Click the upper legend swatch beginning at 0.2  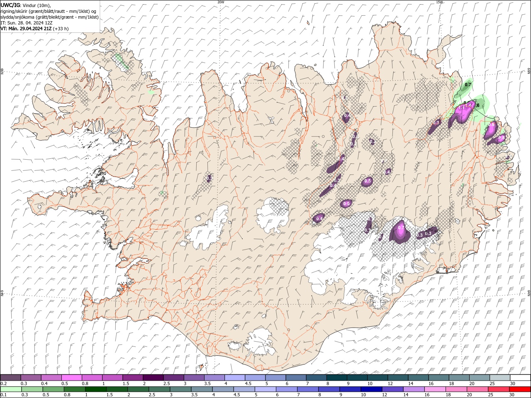tap(10, 377)
